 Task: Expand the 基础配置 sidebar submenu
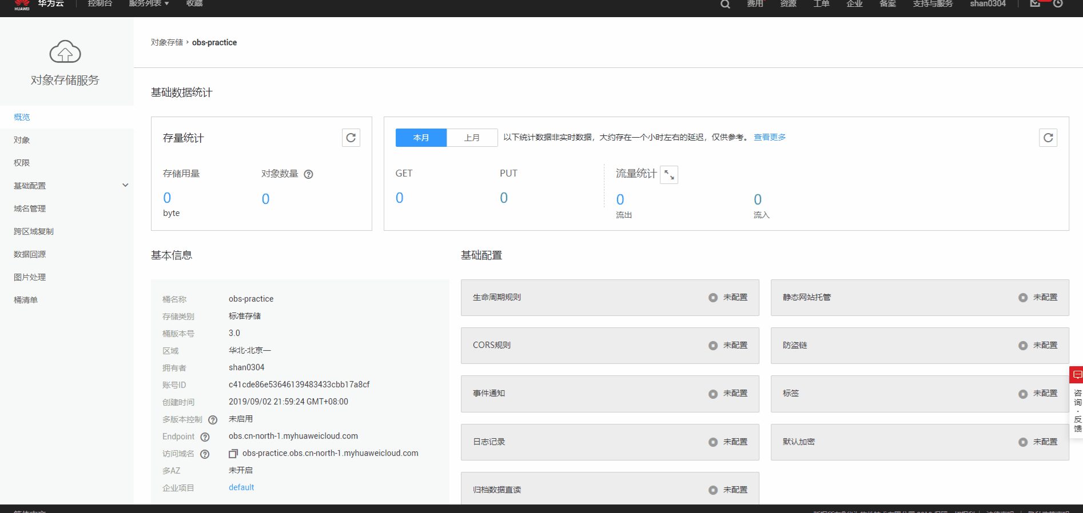click(x=125, y=185)
